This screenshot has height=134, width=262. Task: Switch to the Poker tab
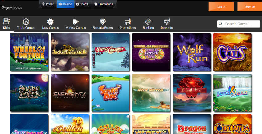pyautogui.click(x=48, y=4)
